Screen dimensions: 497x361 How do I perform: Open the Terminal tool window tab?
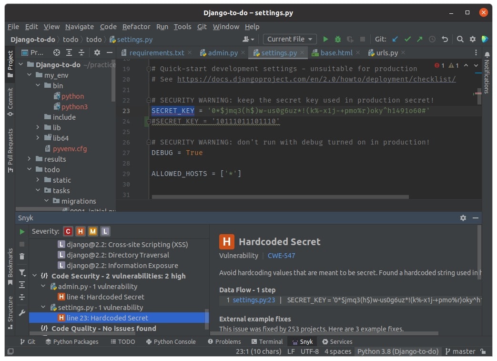(267, 341)
